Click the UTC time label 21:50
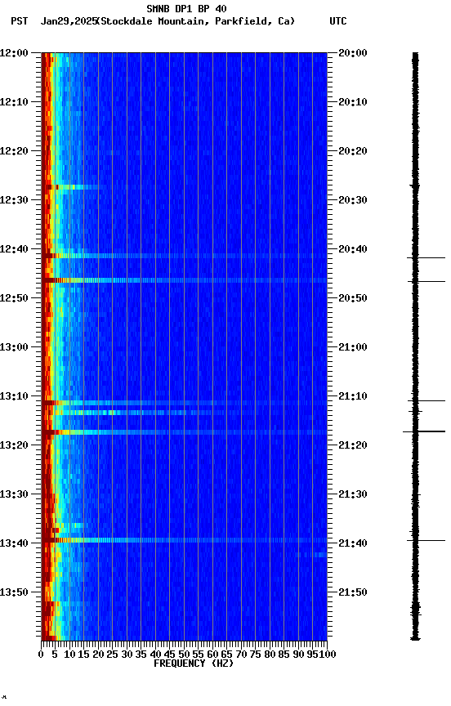This screenshot has height=706, width=451. (353, 592)
